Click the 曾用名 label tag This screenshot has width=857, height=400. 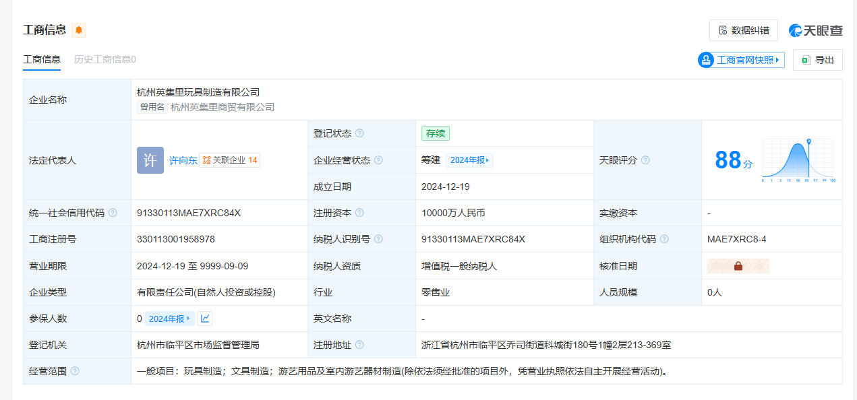[152, 107]
